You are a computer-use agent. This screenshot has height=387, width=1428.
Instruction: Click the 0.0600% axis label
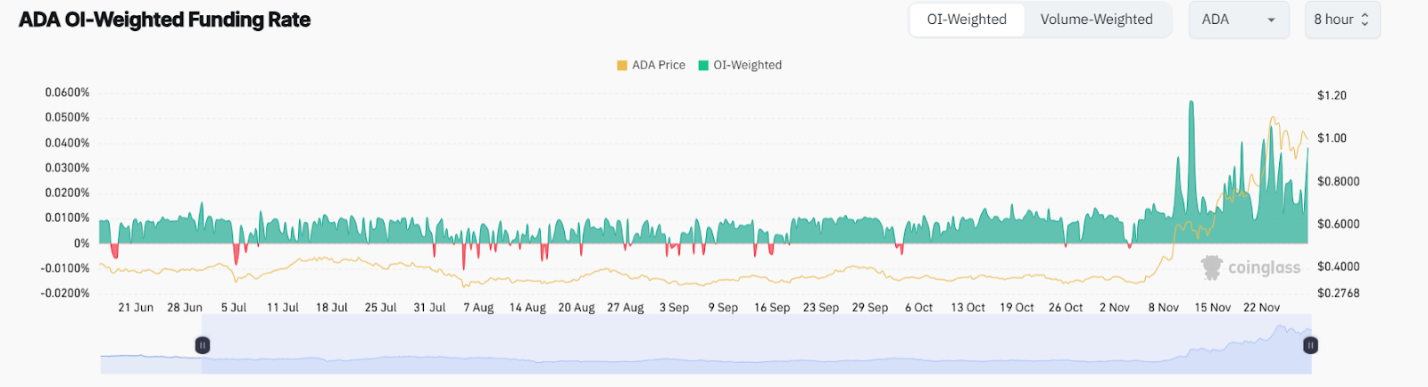[x=67, y=93]
